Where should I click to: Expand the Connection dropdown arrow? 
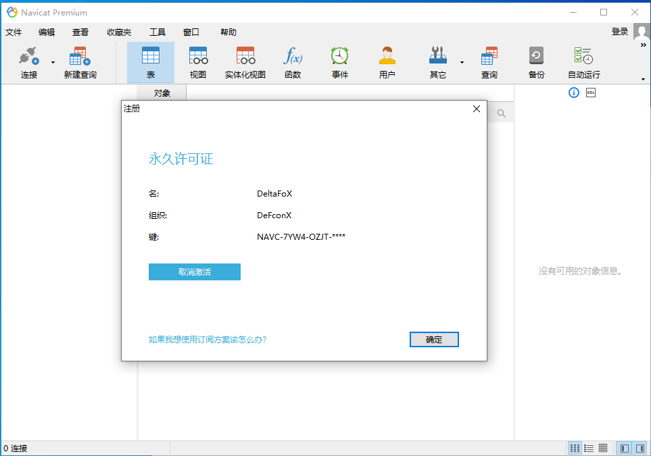pos(53,62)
